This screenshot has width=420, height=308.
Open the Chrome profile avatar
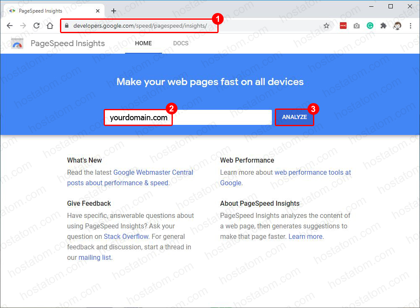(397, 26)
